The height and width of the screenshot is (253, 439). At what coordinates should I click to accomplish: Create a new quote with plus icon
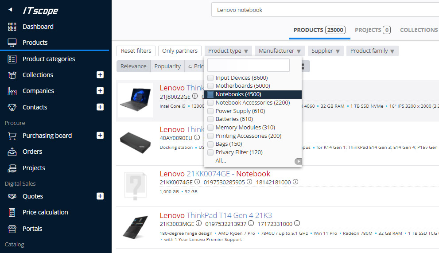(x=100, y=196)
